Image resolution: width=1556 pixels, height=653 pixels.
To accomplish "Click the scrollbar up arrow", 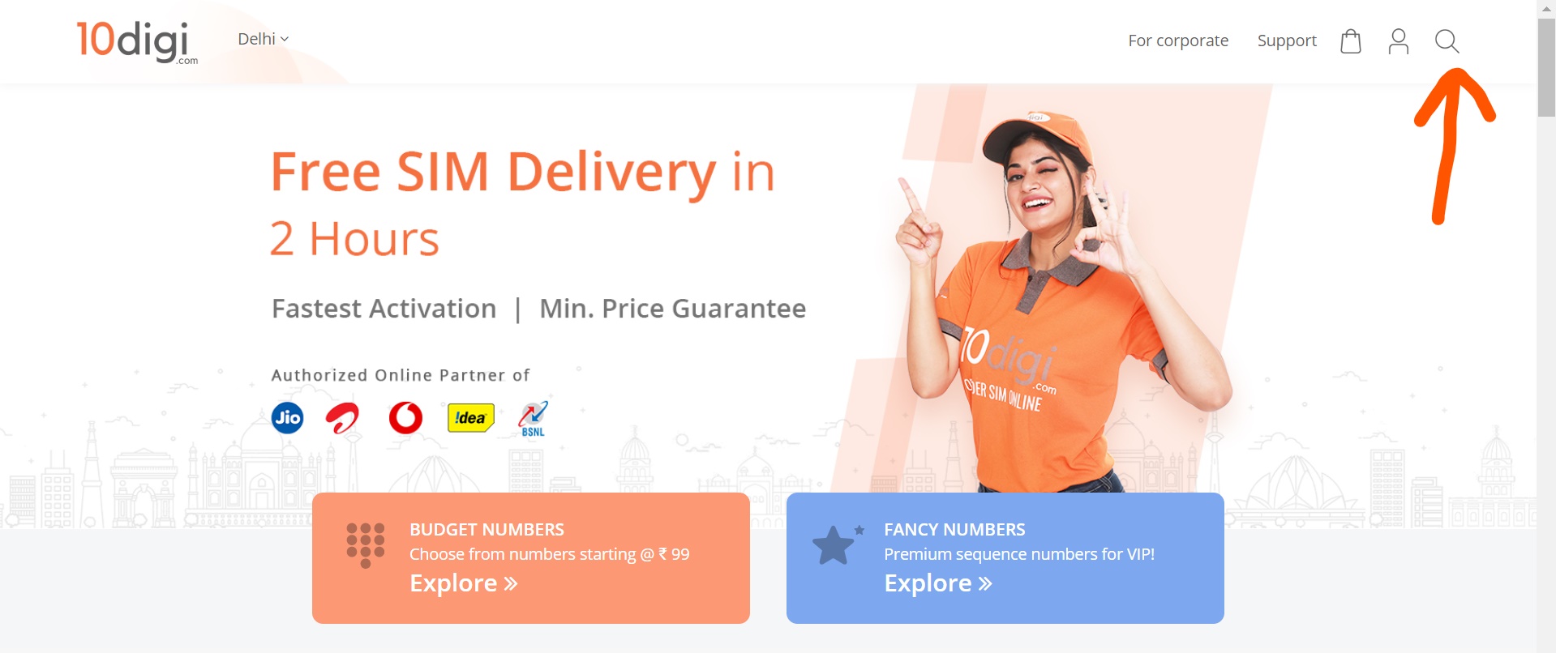I will (1546, 8).
